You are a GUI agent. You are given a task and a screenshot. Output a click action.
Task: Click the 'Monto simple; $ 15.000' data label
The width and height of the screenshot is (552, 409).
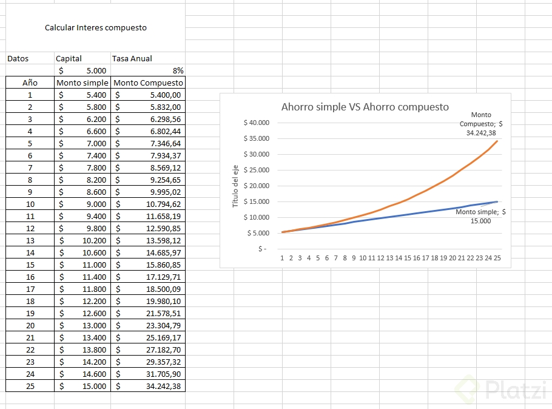coord(480,216)
